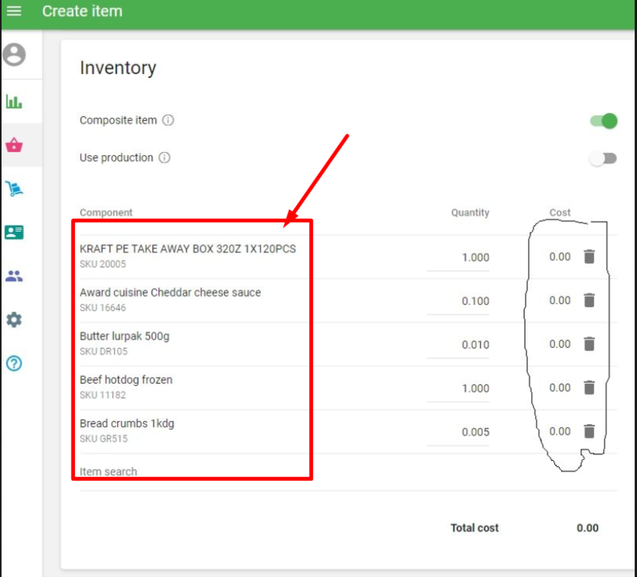
Task: Delete the Butter lurpak 500g component
Action: pyautogui.click(x=589, y=344)
